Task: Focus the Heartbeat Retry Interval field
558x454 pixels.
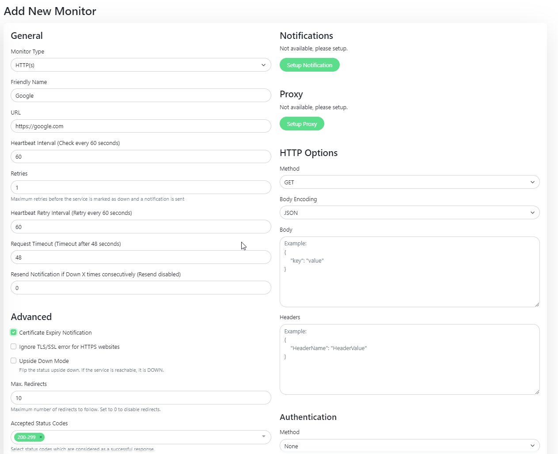Action: tap(140, 227)
